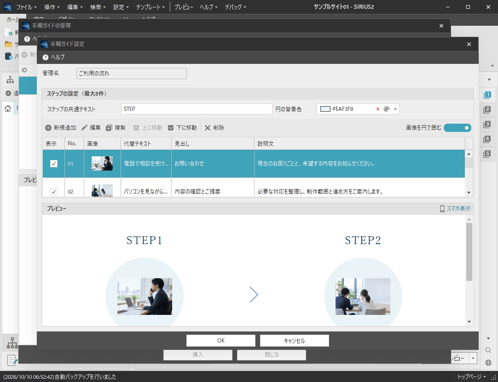Select right sidebar panel icon 4
The image size is (498, 382).
pyautogui.click(x=487, y=139)
